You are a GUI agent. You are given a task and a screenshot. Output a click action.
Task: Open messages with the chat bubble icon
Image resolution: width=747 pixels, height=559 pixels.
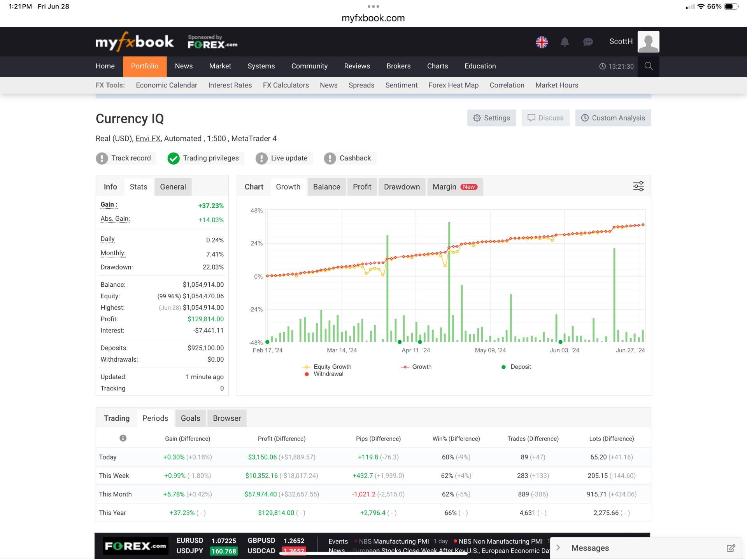pyautogui.click(x=588, y=42)
